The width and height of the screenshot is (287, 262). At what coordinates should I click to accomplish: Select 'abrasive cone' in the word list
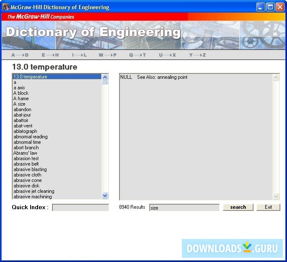(x=57, y=180)
